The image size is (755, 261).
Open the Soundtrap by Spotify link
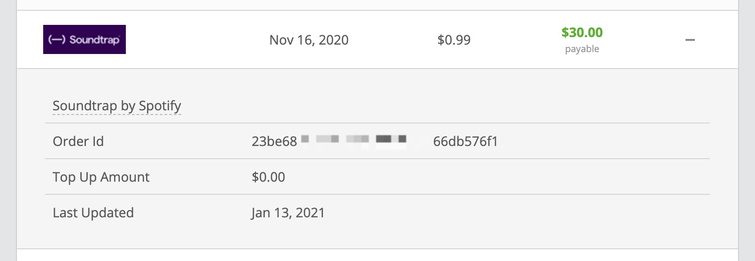tap(117, 106)
